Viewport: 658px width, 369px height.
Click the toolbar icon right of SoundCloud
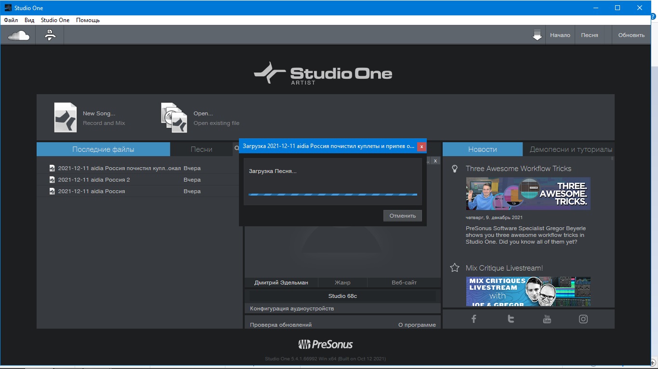coord(50,35)
